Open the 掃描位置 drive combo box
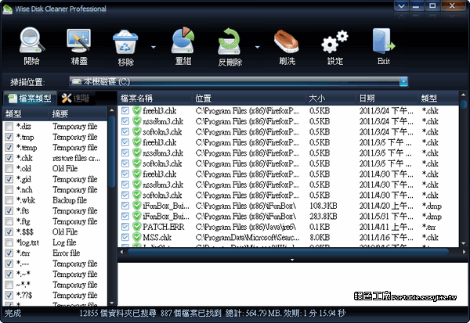Viewport: 470px width, 323px height. click(x=239, y=81)
